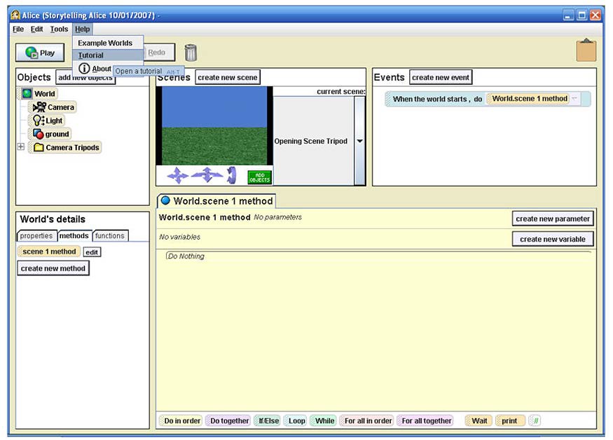Switch to the methods tab
This screenshot has width=613, height=440.
74,235
